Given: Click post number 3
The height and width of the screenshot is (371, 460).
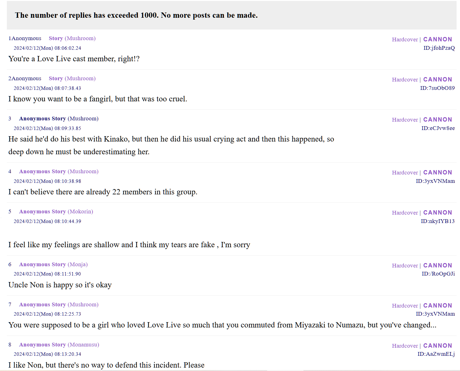Looking at the screenshot, I should pos(10,118).
